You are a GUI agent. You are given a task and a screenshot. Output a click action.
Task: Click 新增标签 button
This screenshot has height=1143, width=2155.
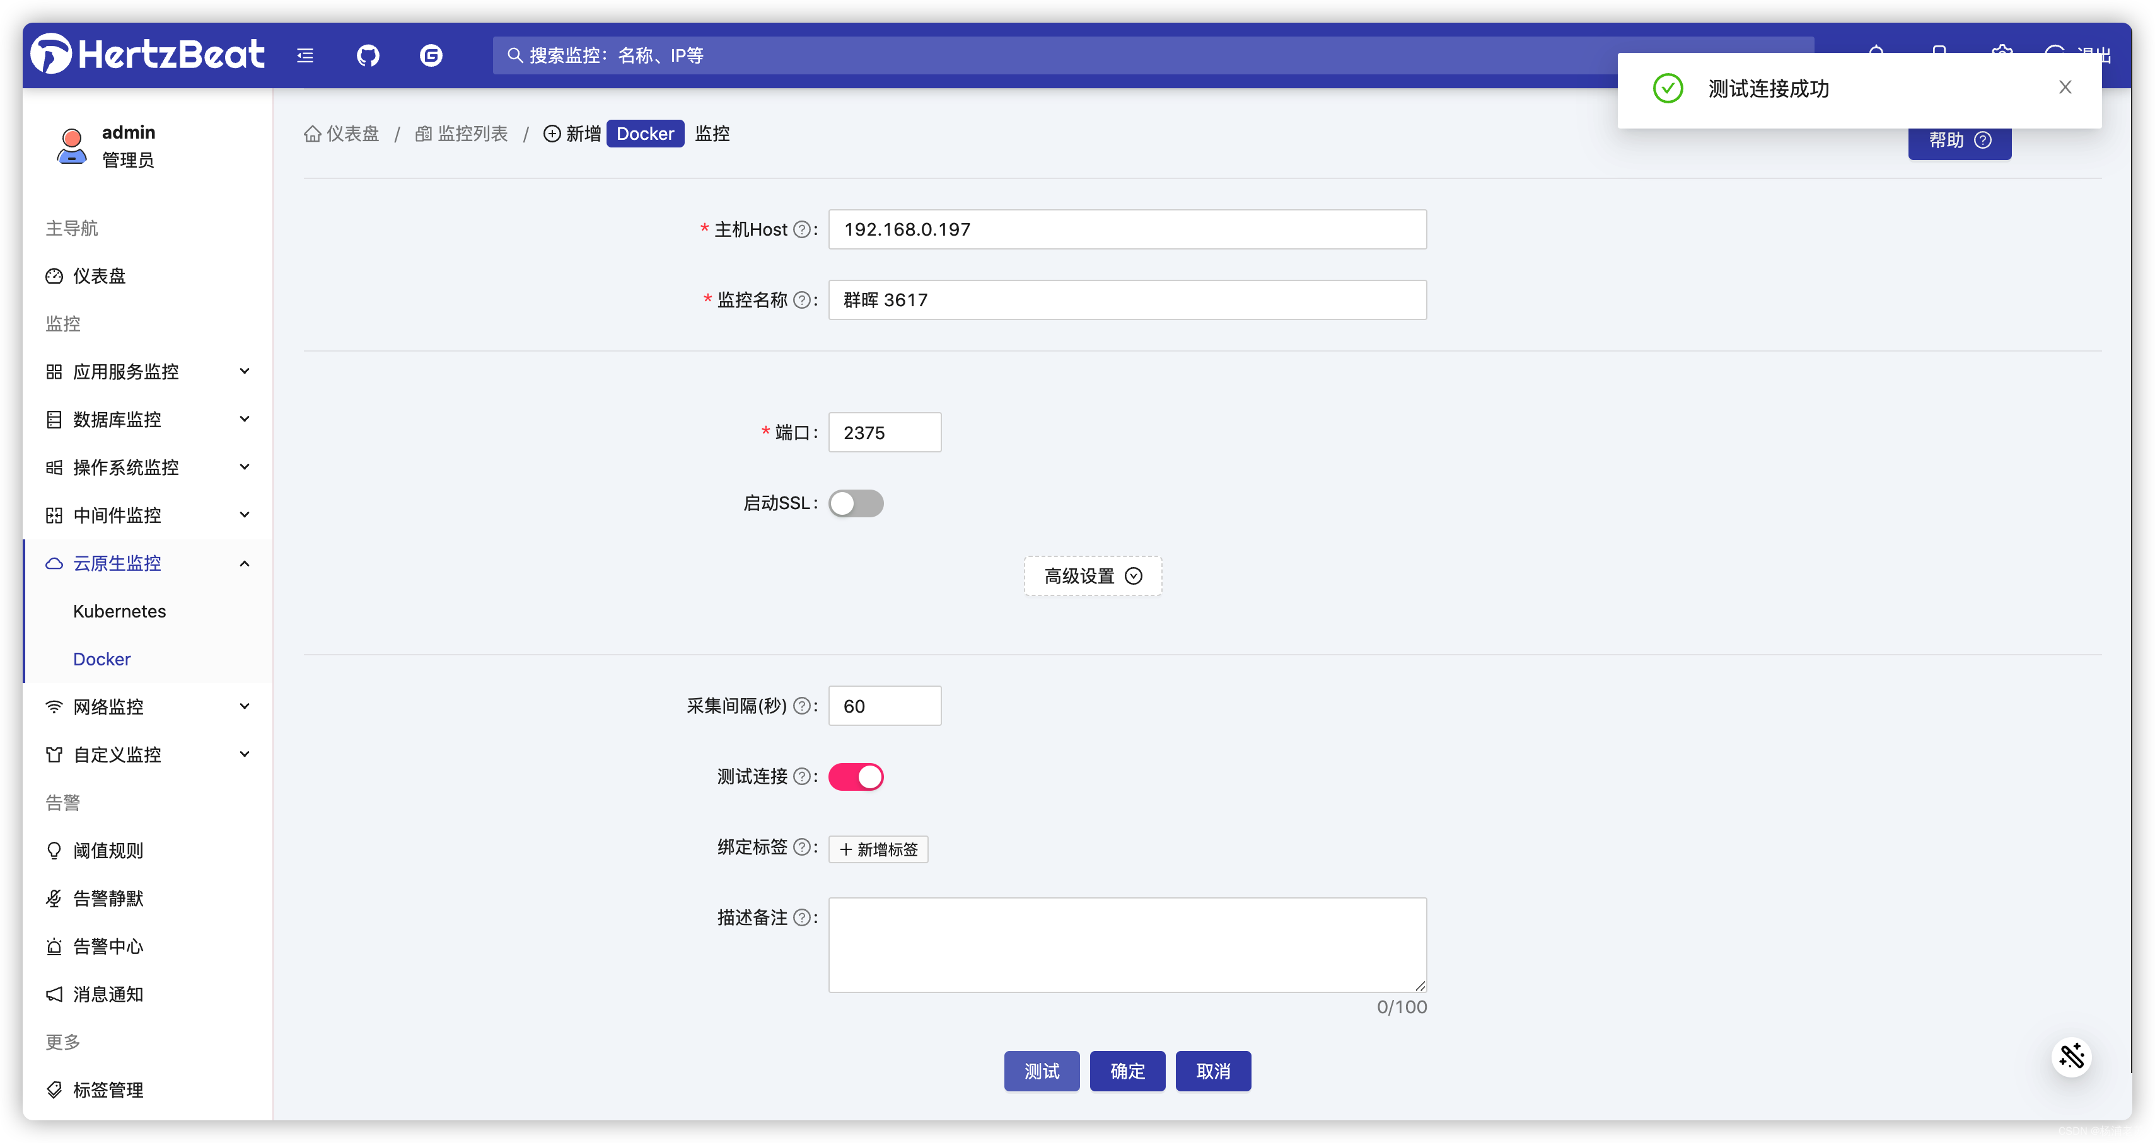tap(878, 849)
